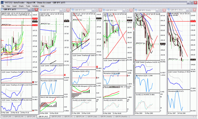Switch to the GBPUSD,M5 chart tab
This screenshot has height=119, width=198.
pyautogui.click(x=19, y=116)
